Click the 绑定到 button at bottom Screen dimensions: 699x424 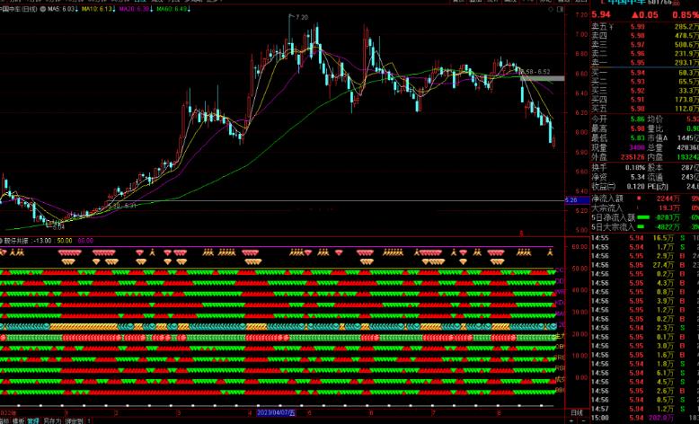click(74, 420)
